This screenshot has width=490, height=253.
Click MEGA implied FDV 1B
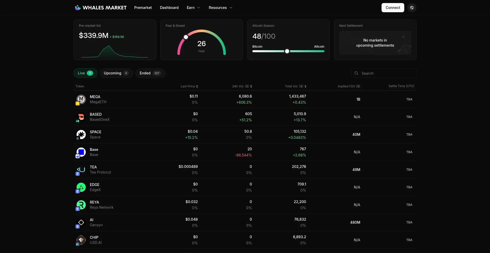tap(358, 99)
